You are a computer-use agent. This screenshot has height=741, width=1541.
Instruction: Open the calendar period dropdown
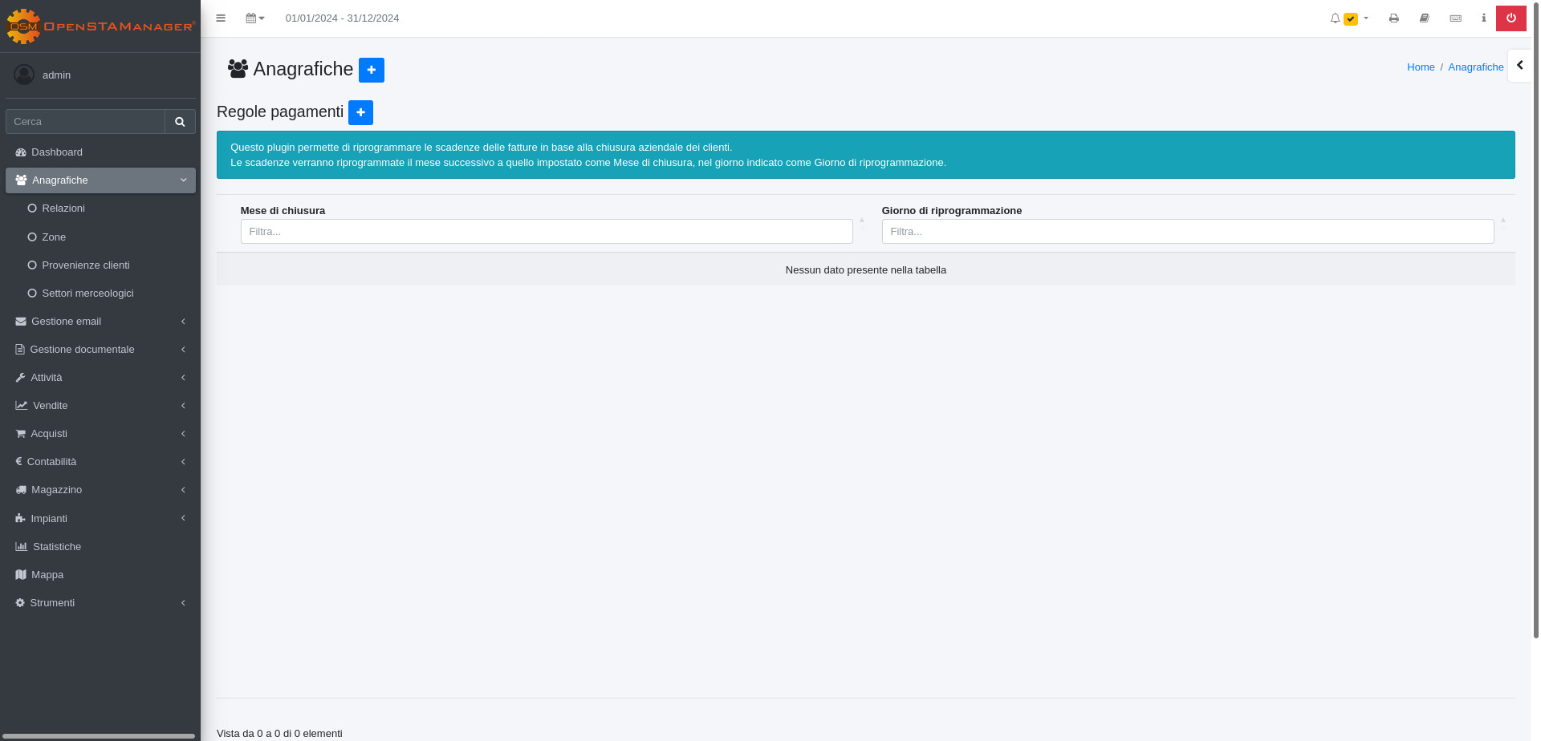(254, 18)
